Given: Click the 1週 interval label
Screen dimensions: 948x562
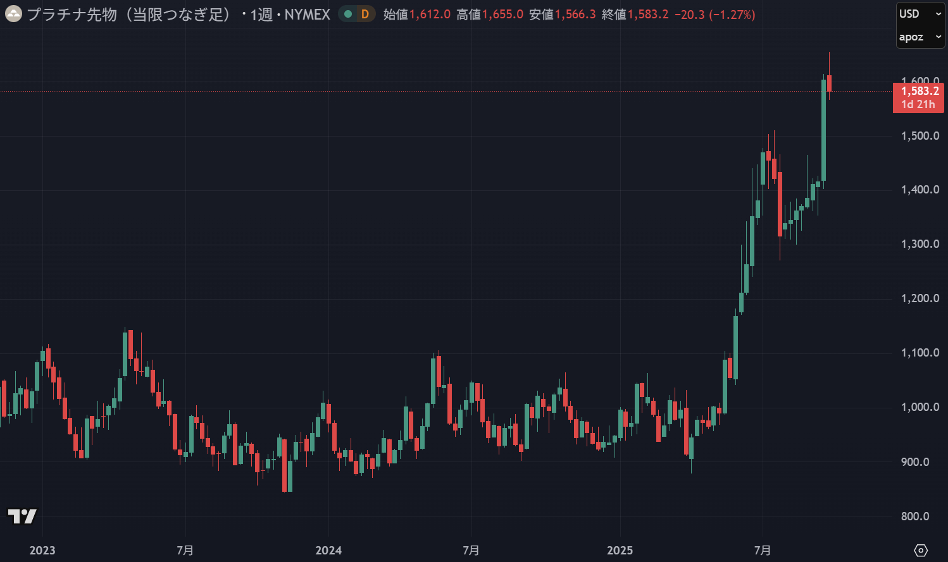Looking at the screenshot, I should pyautogui.click(x=261, y=14).
